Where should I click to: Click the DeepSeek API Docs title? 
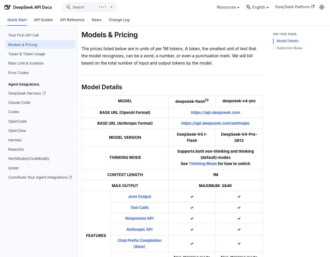tap(32, 7)
